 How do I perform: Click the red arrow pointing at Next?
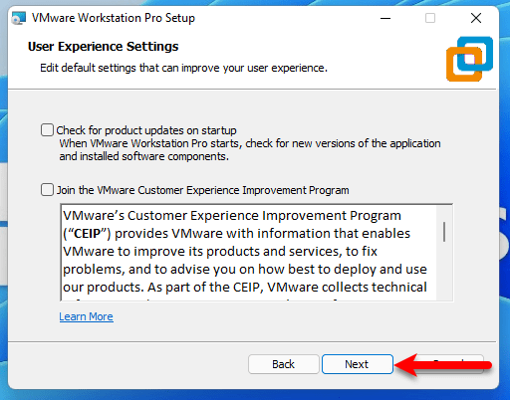coord(443,365)
